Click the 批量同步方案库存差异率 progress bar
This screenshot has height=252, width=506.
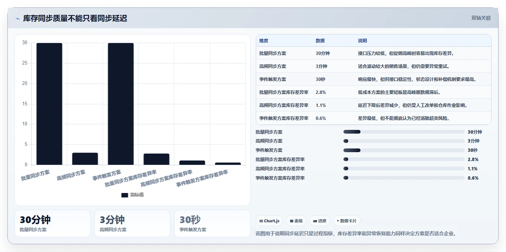click(x=404, y=159)
